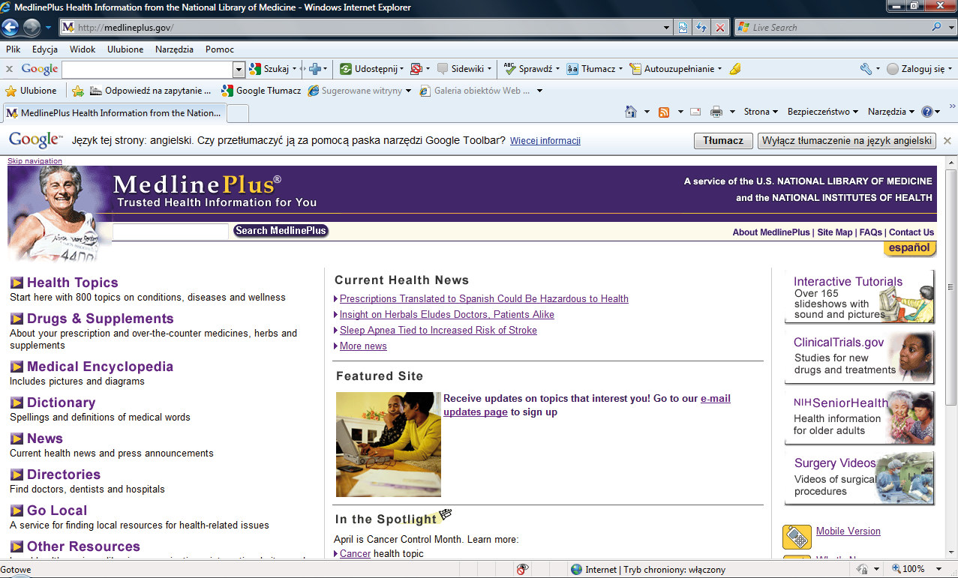Viewport: 958px width, 578px height.
Task: Open the Więcej informacji link
Action: (545, 141)
